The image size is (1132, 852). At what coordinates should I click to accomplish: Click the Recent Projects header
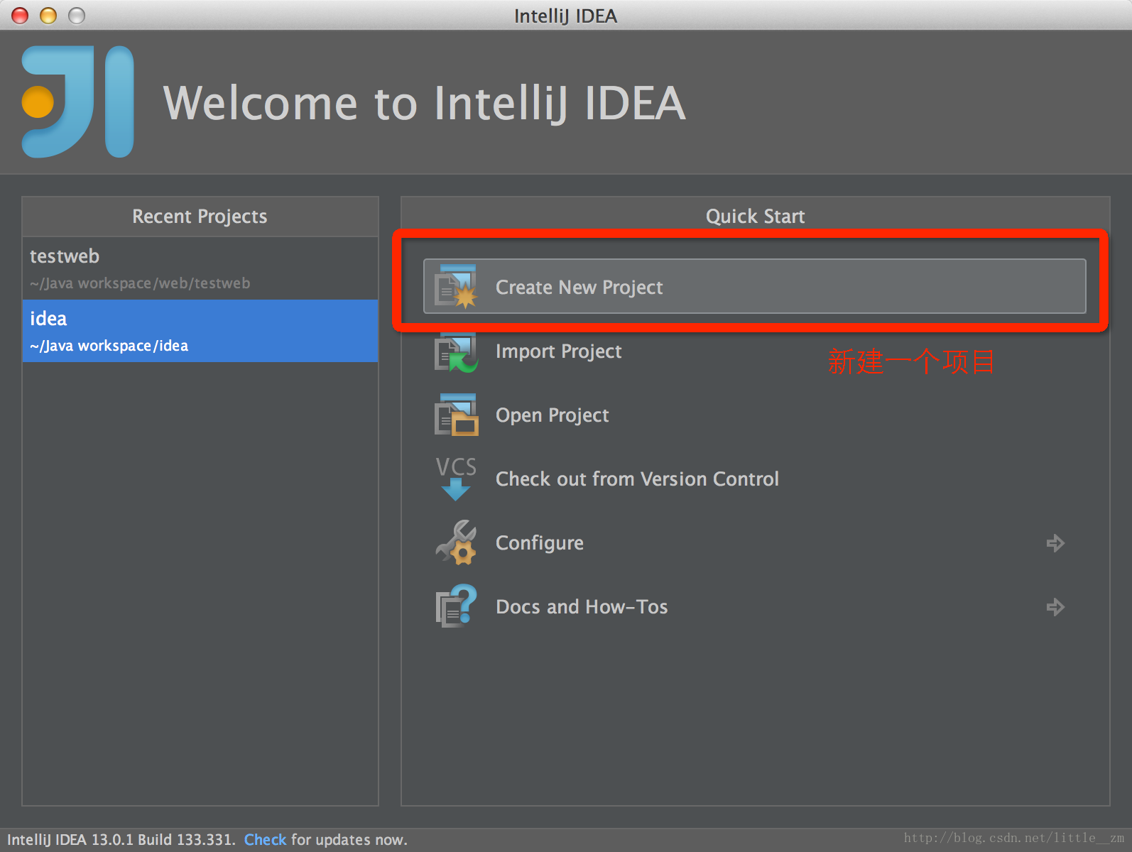pos(200,217)
